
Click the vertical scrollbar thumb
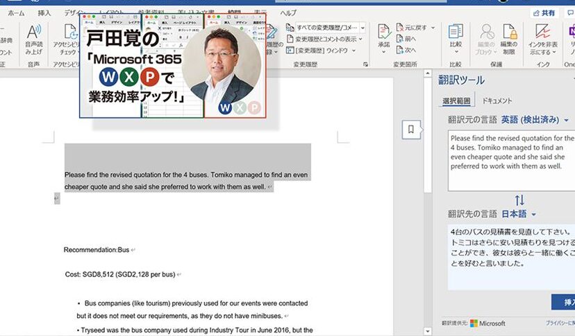[x=428, y=135]
